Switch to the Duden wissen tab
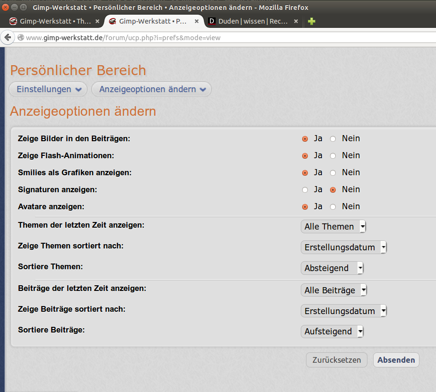 click(x=253, y=21)
